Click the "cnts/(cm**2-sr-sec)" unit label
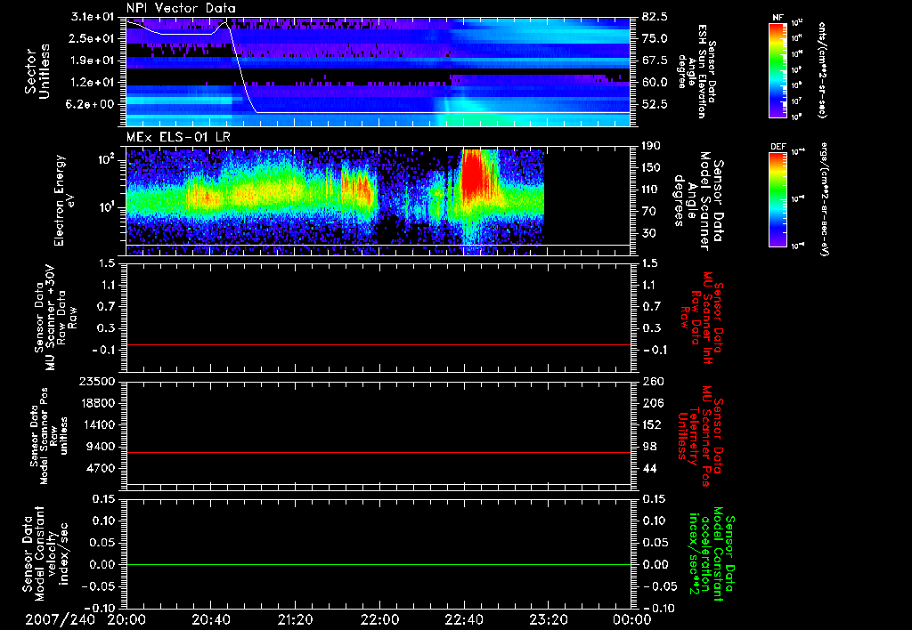The image size is (912, 630). click(x=822, y=70)
